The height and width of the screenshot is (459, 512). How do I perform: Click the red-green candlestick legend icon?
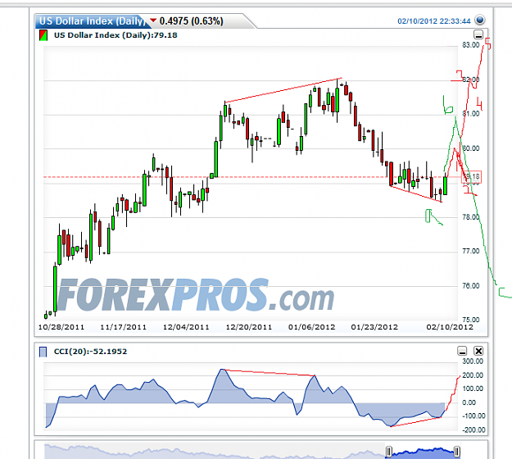click(x=43, y=35)
